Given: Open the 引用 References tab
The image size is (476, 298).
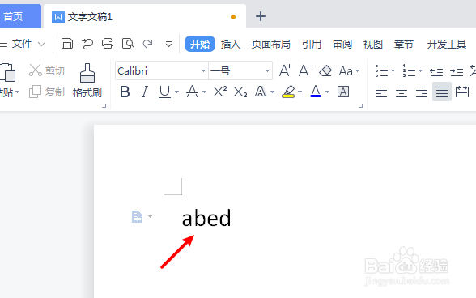Looking at the screenshot, I should click(x=312, y=45).
